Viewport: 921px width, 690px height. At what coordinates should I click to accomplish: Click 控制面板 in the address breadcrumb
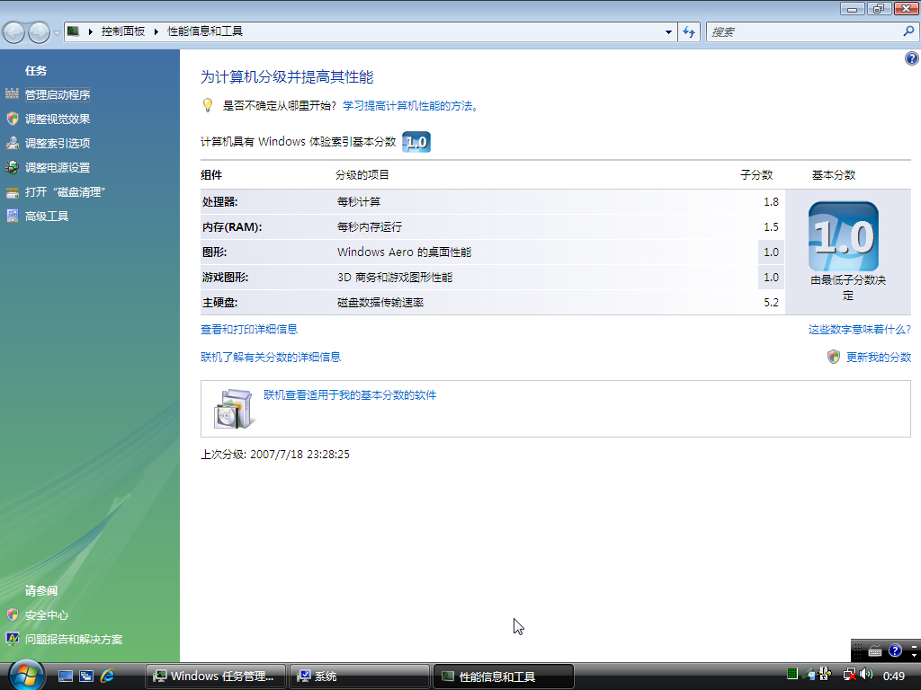coord(122,31)
